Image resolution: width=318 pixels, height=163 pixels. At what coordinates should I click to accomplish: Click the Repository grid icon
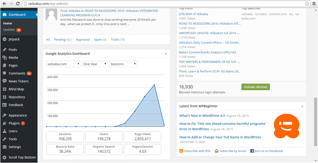[5, 97]
